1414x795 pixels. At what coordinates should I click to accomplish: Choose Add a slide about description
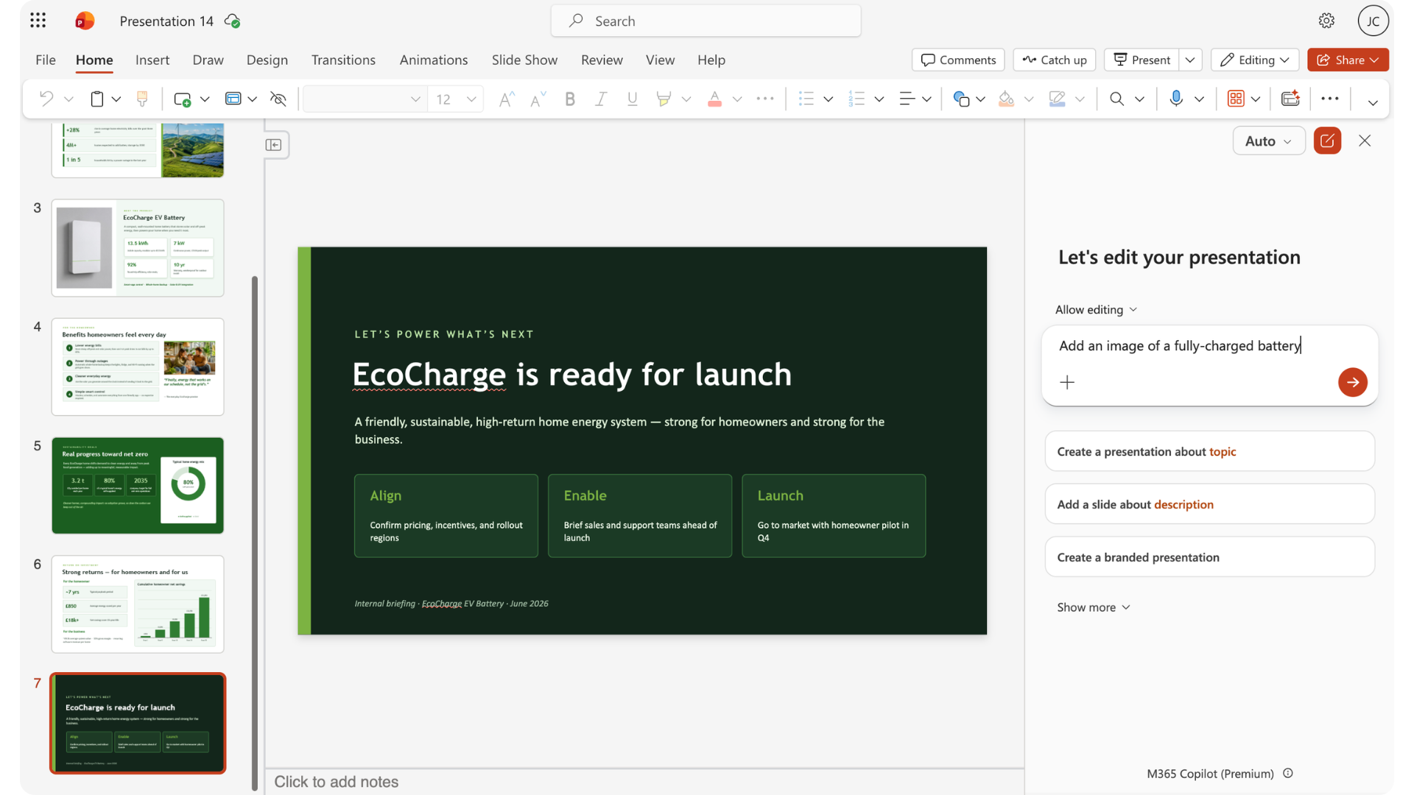tap(1209, 504)
